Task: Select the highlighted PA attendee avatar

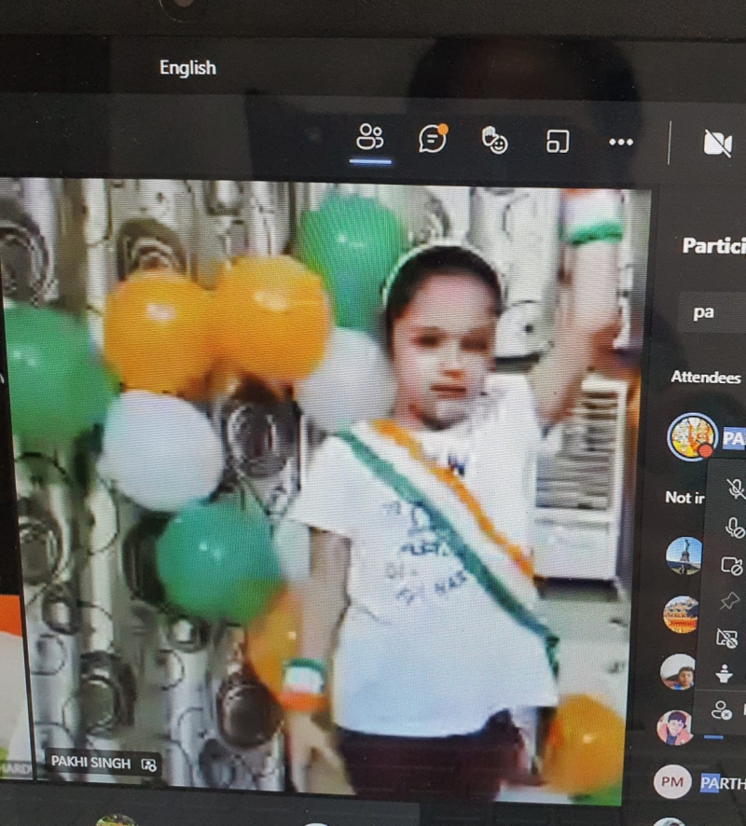Action: tap(692, 436)
